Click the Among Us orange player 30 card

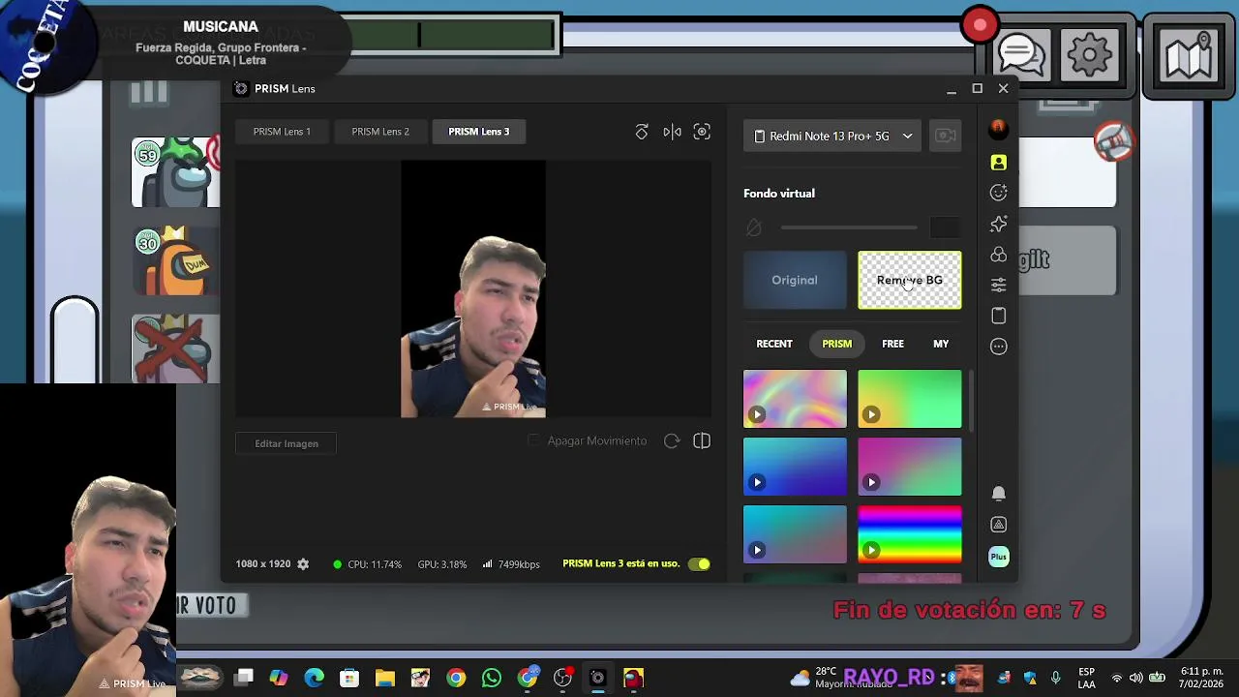click(x=175, y=260)
